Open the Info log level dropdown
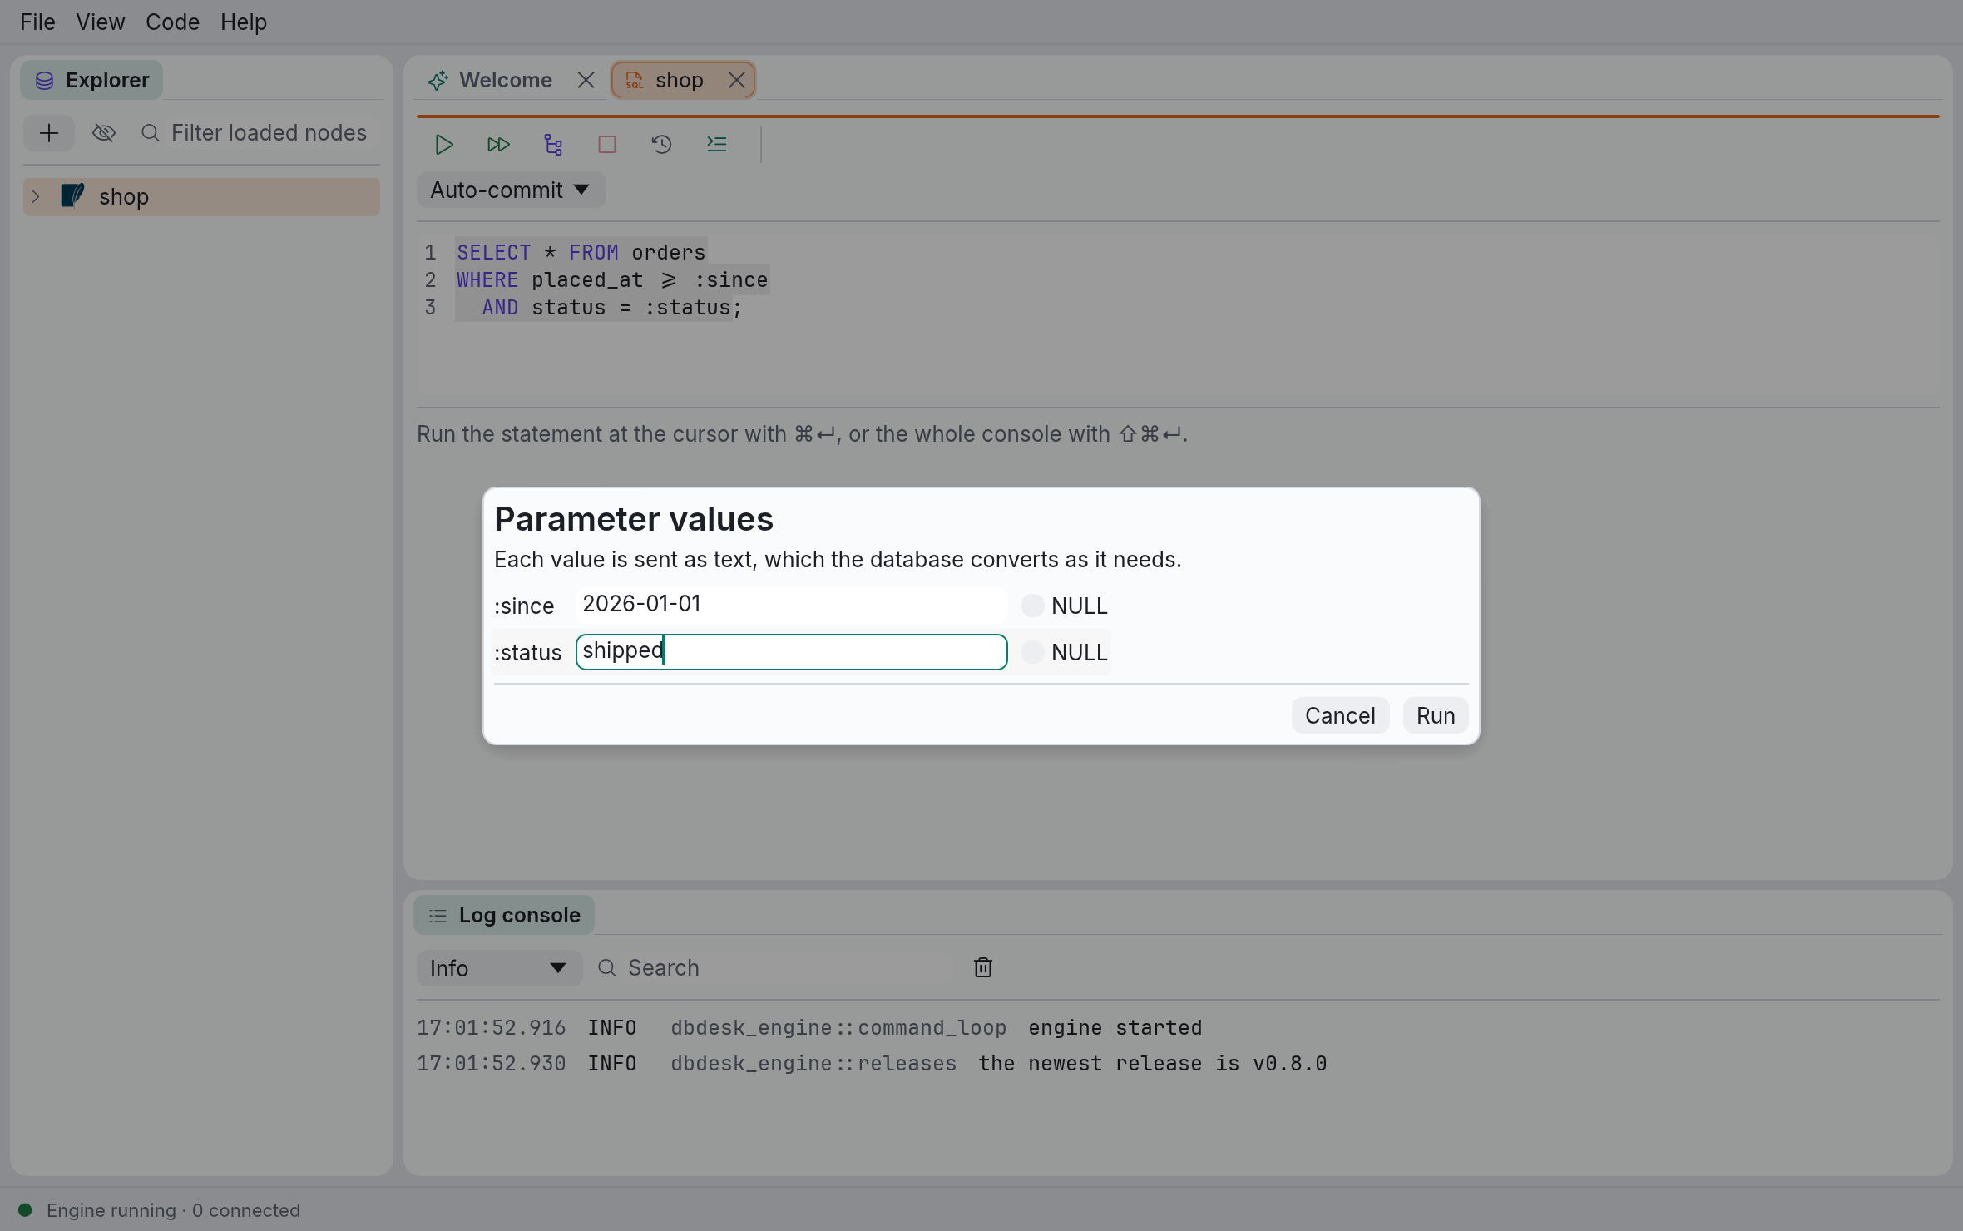The image size is (1963, 1231). click(499, 968)
